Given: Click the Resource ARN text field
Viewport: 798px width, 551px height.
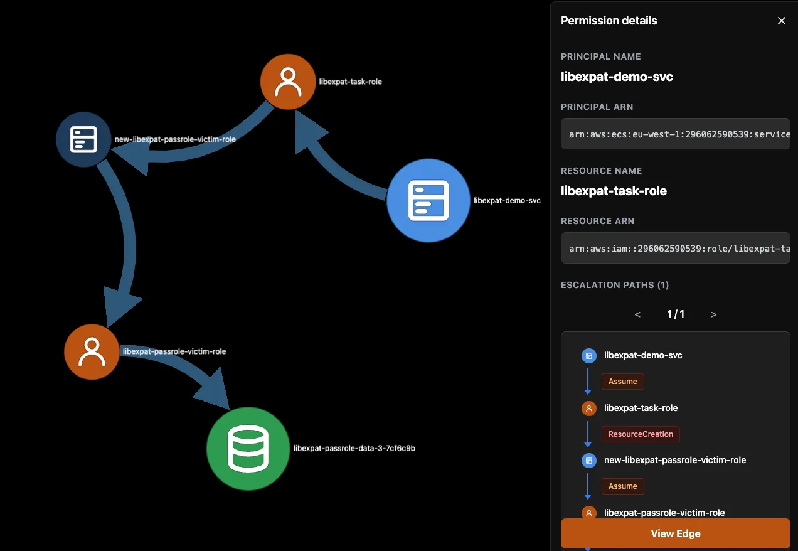Looking at the screenshot, I should click(675, 248).
